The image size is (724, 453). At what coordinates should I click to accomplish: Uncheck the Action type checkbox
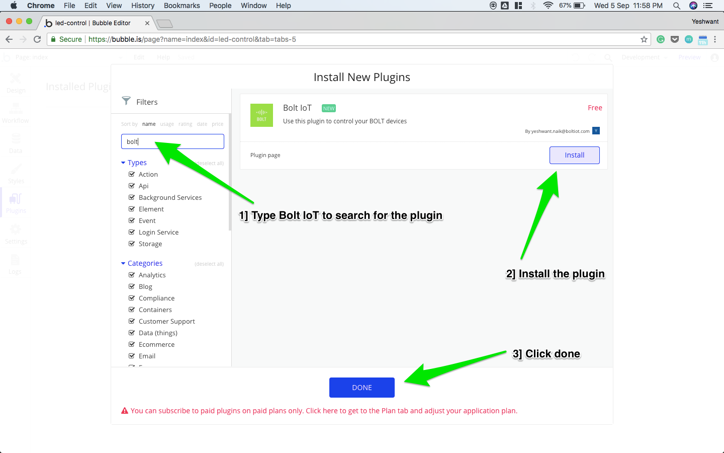coord(132,174)
